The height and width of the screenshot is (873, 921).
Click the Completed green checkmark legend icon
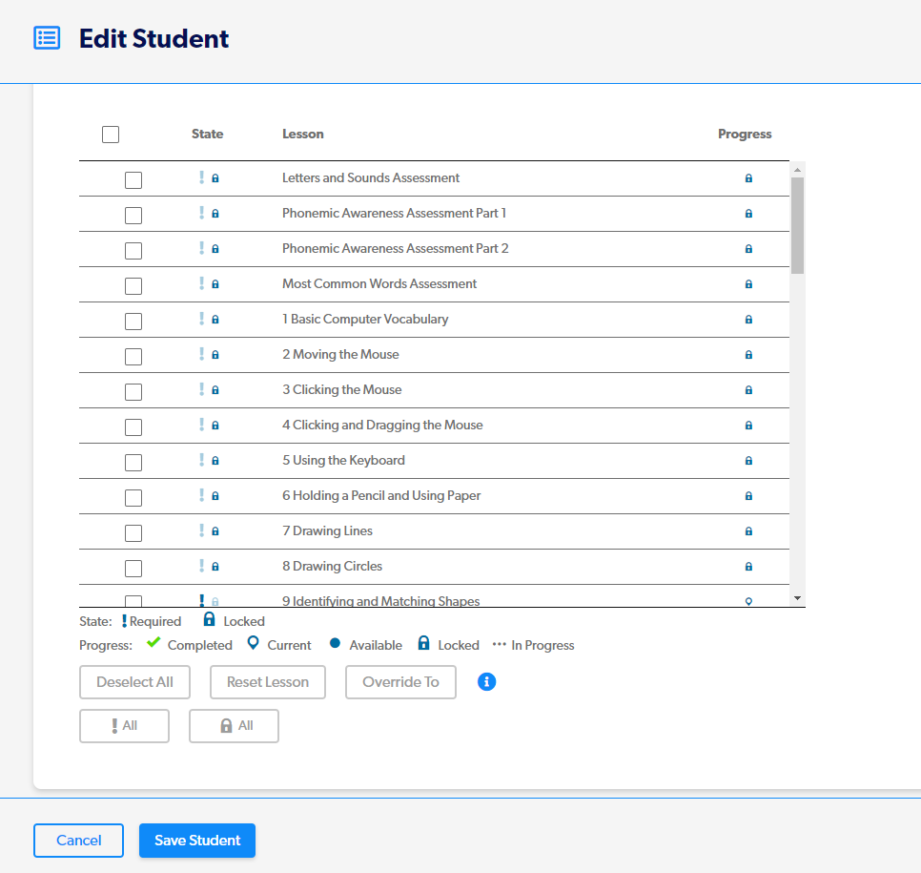[x=153, y=642]
